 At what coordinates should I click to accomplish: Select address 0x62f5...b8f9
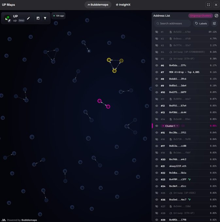pos(178,92)
